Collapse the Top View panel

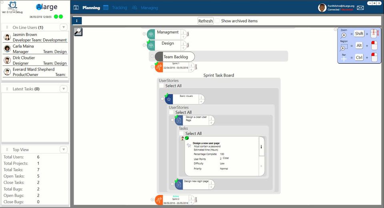tap(64, 149)
